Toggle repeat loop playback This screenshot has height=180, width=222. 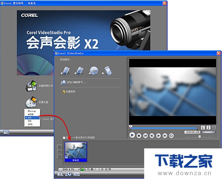pos(171,136)
